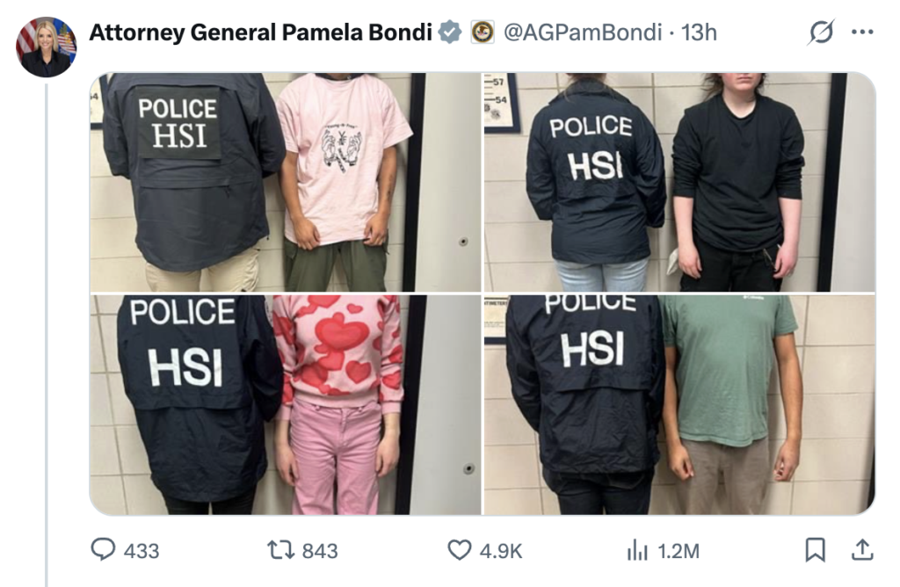Repost this tweet using the retweet icon
The height and width of the screenshot is (587, 900).
coord(281,550)
